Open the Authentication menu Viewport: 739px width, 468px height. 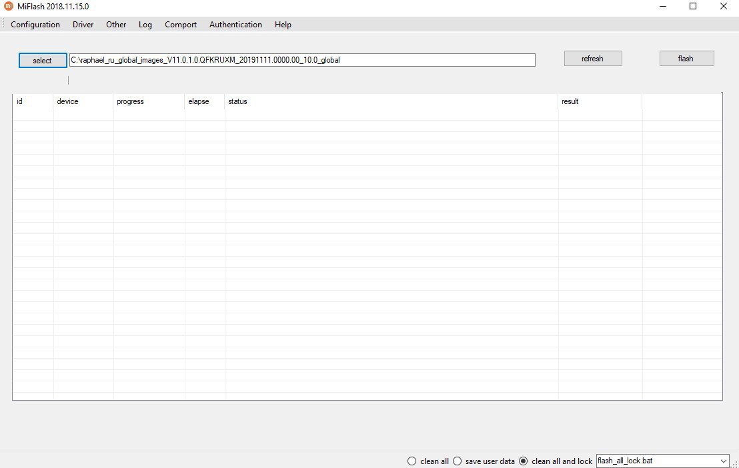click(x=235, y=25)
